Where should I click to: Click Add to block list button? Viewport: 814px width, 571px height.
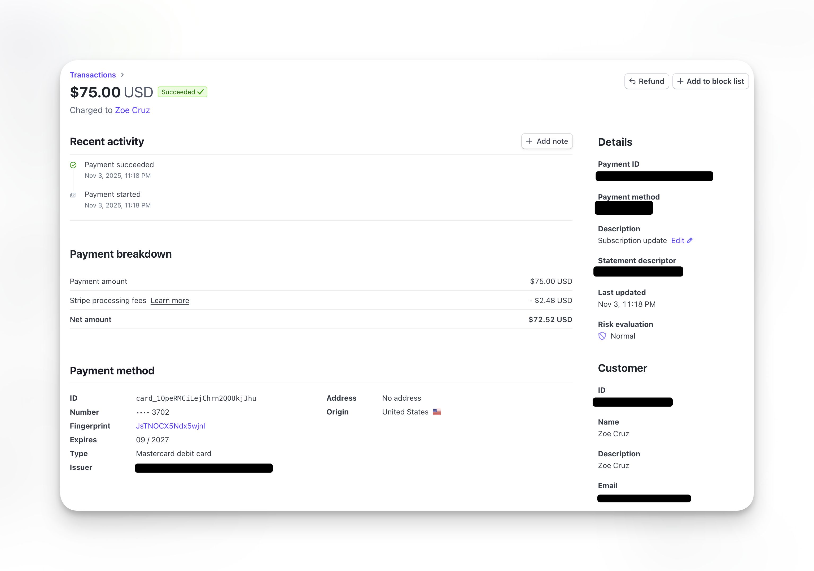(x=710, y=81)
